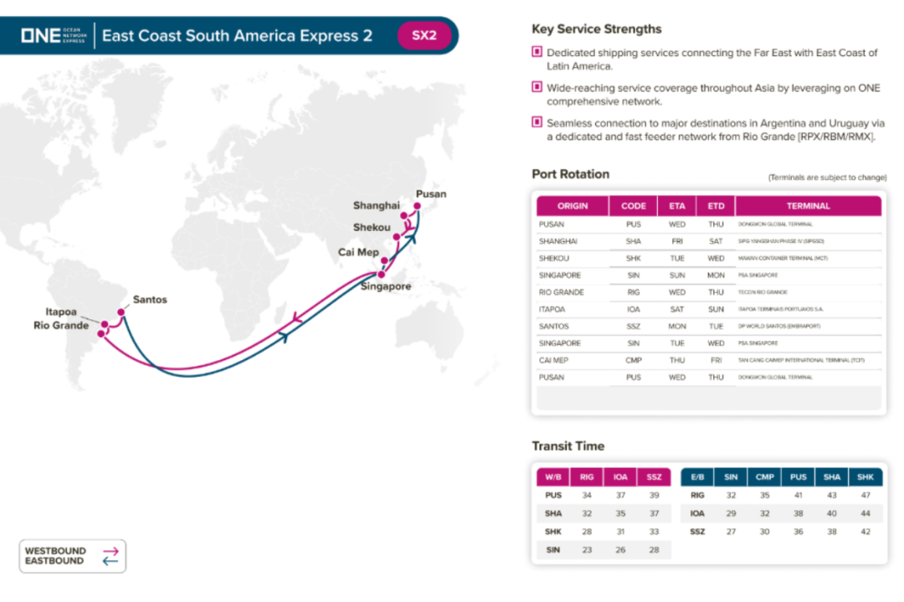Screen dimensions: 904x602
Task: Click the pink Westbound arrow in legend
Action: pos(110,550)
